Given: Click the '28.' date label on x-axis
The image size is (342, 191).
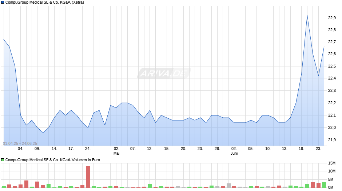Looking at the screenshot, I should click(x=217, y=149).
